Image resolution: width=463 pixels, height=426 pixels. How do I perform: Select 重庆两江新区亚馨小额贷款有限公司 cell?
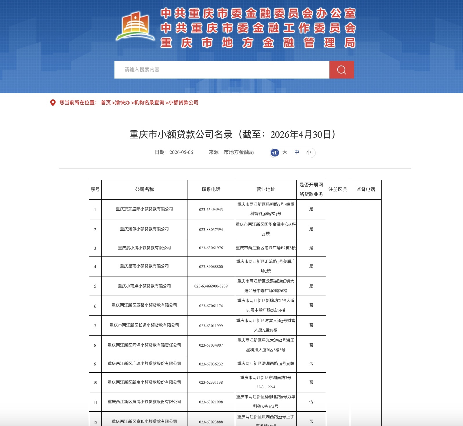pyautogui.click(x=144, y=305)
